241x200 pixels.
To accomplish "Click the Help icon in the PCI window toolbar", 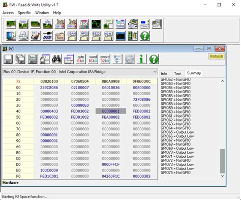I will (154, 59).
